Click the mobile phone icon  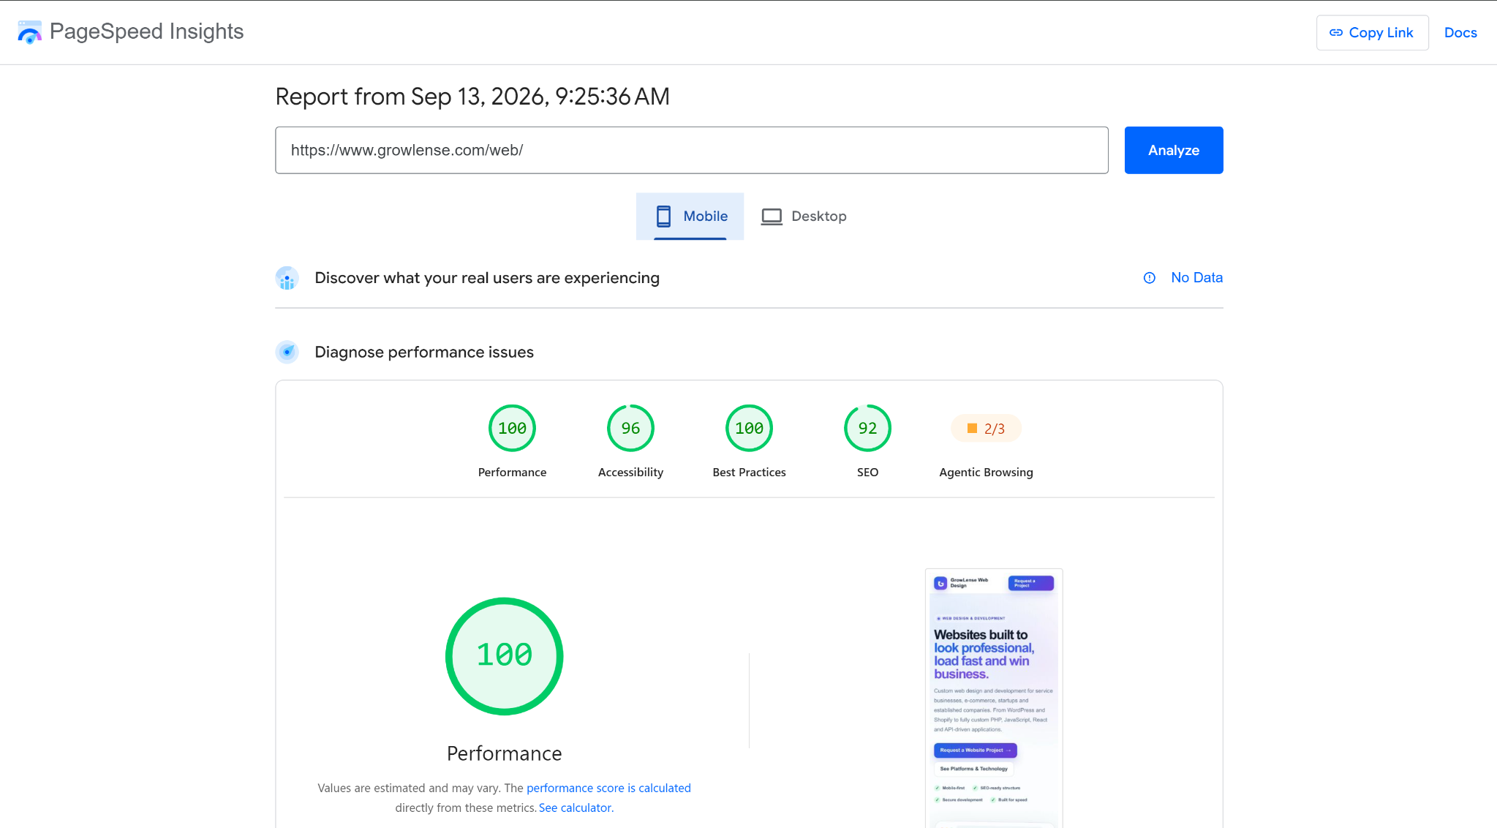tap(663, 217)
